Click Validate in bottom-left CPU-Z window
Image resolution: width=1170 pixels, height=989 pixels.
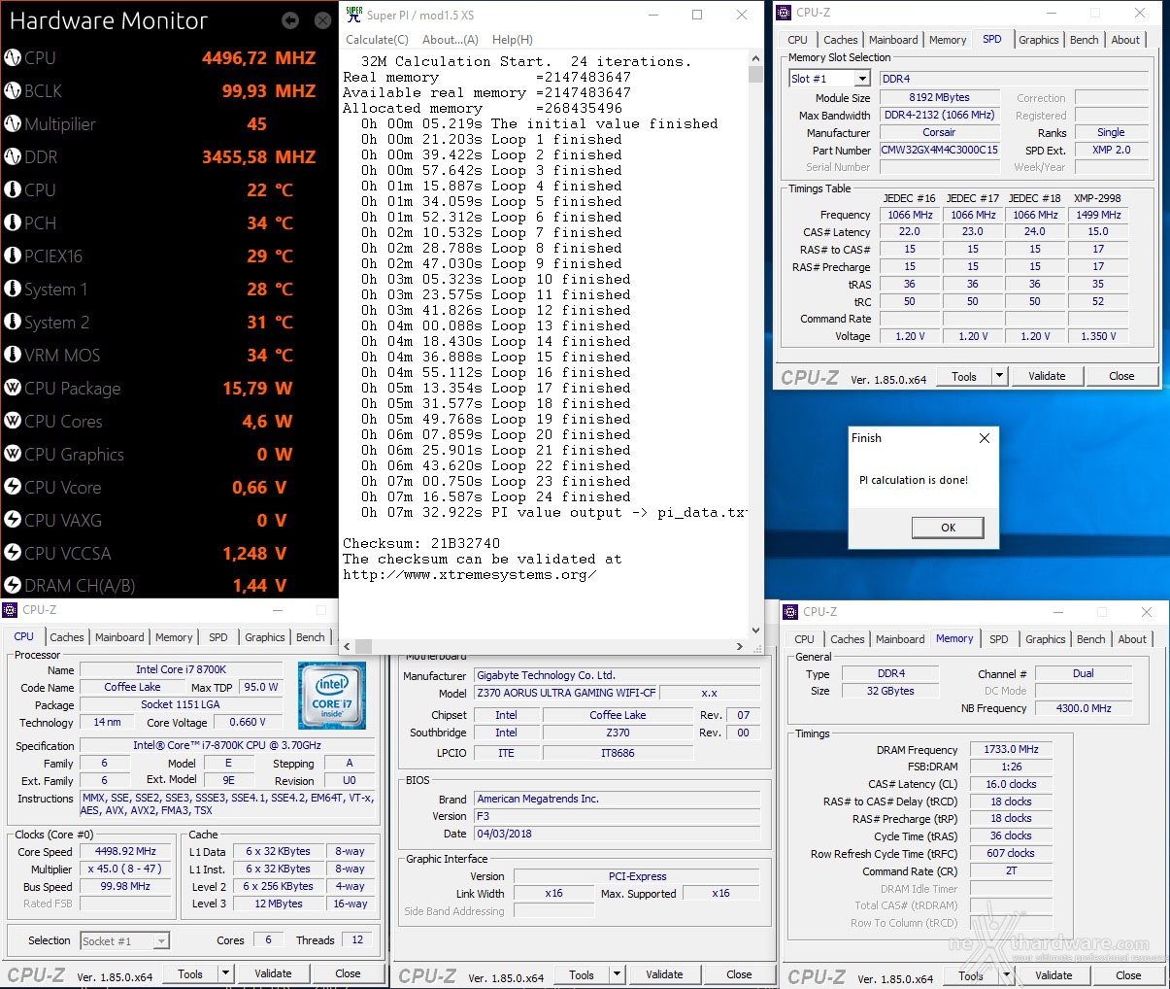point(273,973)
